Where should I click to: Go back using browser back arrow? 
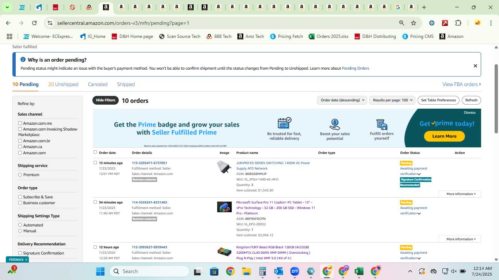click(x=8, y=23)
